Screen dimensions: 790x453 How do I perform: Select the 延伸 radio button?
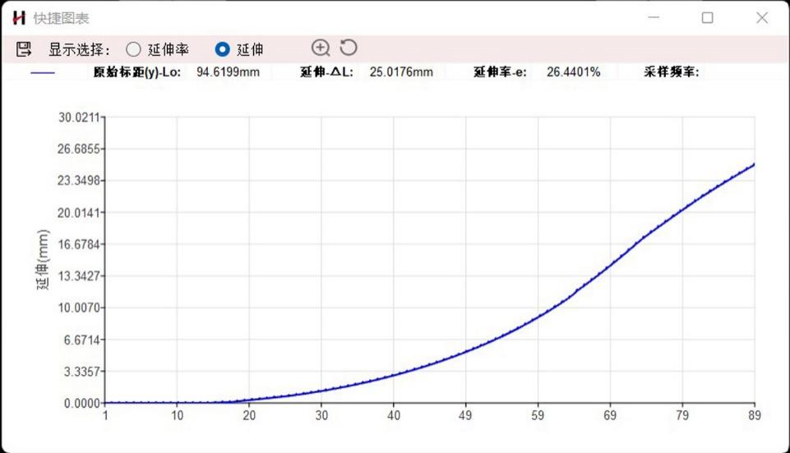[x=222, y=49]
